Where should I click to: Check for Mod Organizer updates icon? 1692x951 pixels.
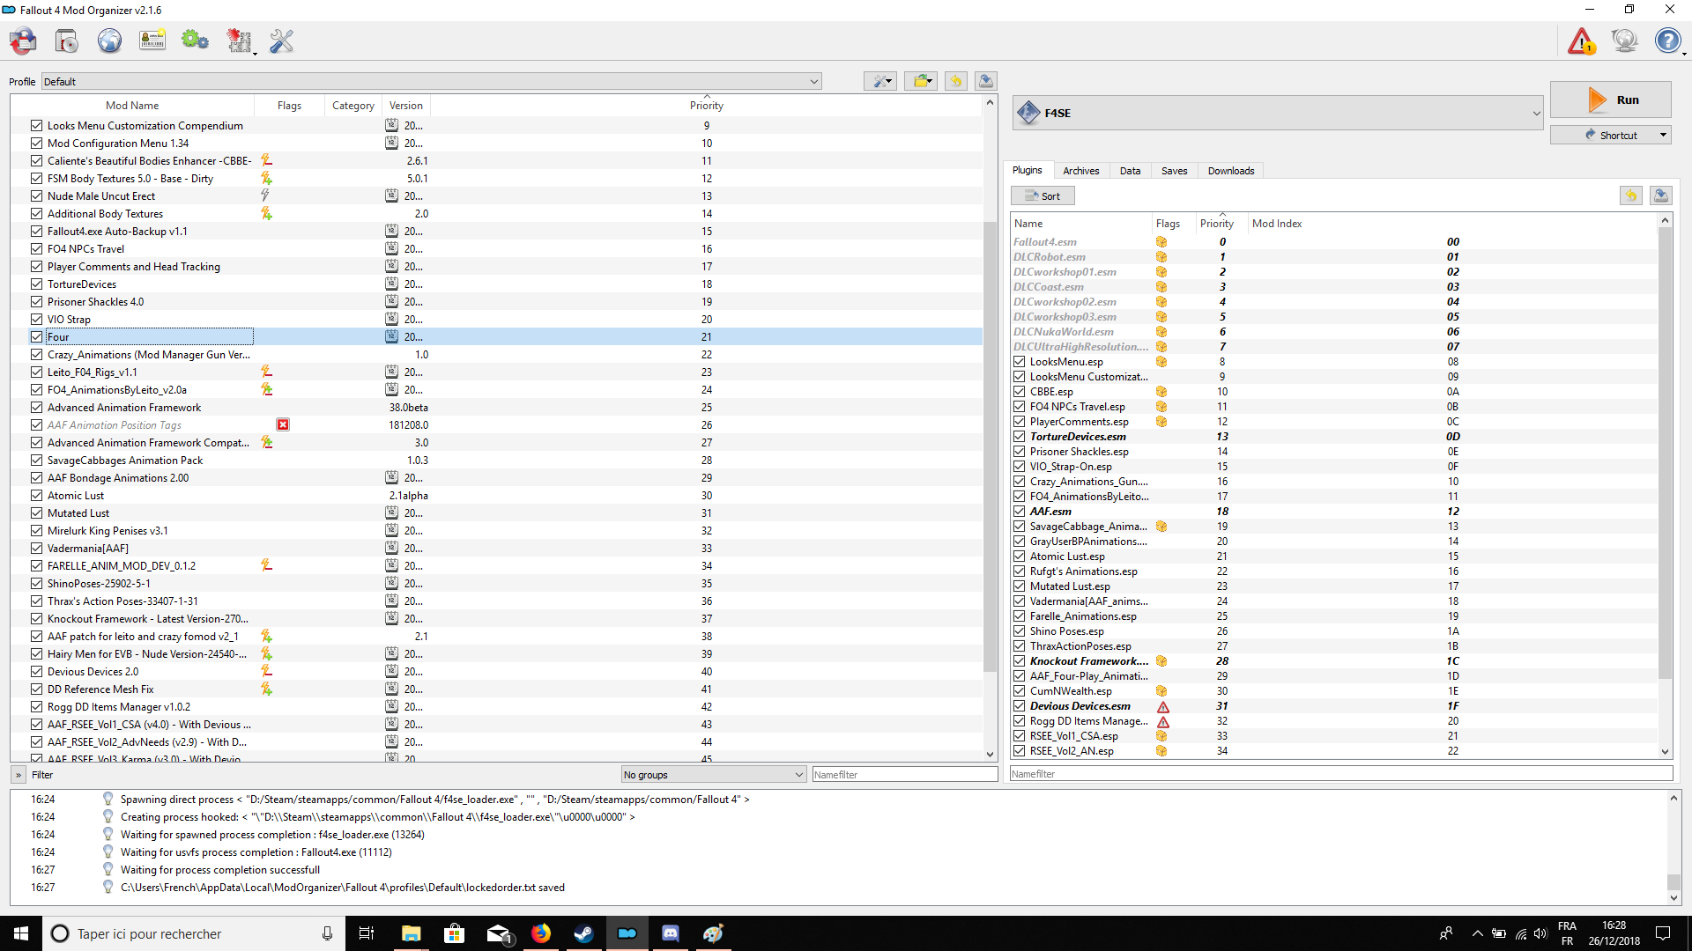[x=1624, y=41]
